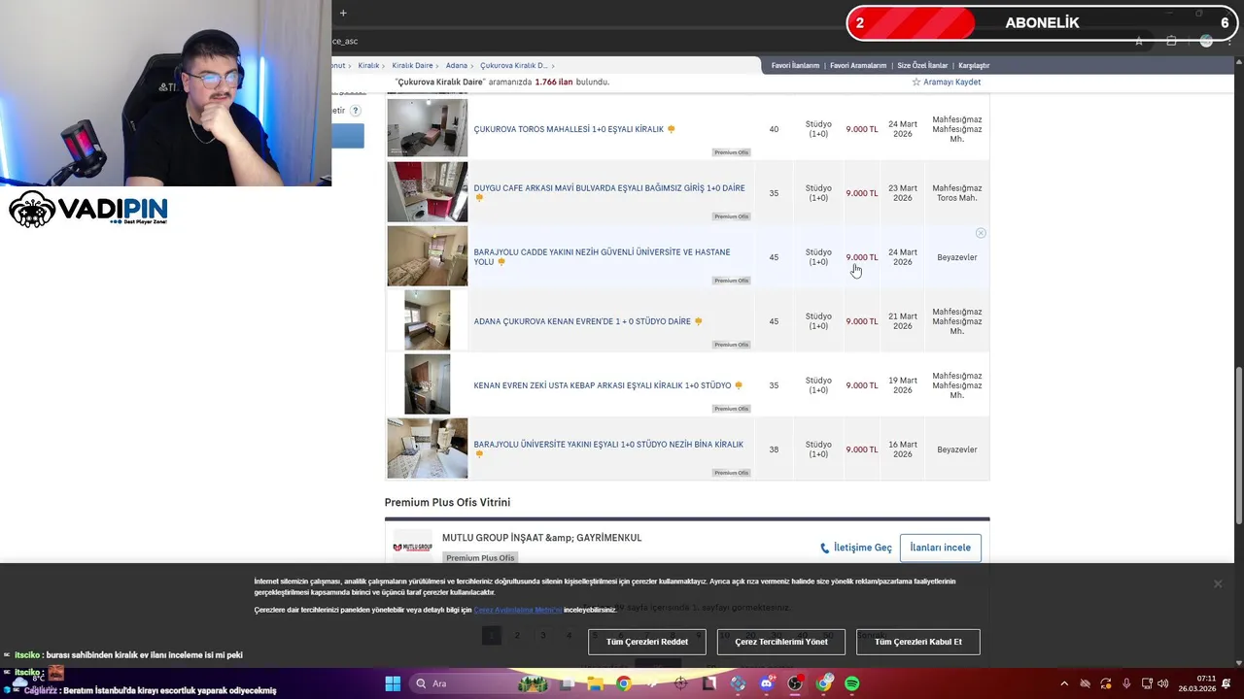View thumbnail of Duygu Cafe Arkası listing

[428, 191]
